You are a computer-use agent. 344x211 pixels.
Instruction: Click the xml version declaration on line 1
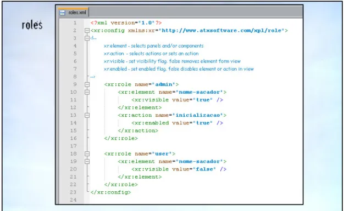pyautogui.click(x=126, y=23)
